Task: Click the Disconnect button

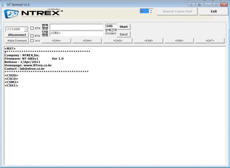Action: [x=17, y=35]
